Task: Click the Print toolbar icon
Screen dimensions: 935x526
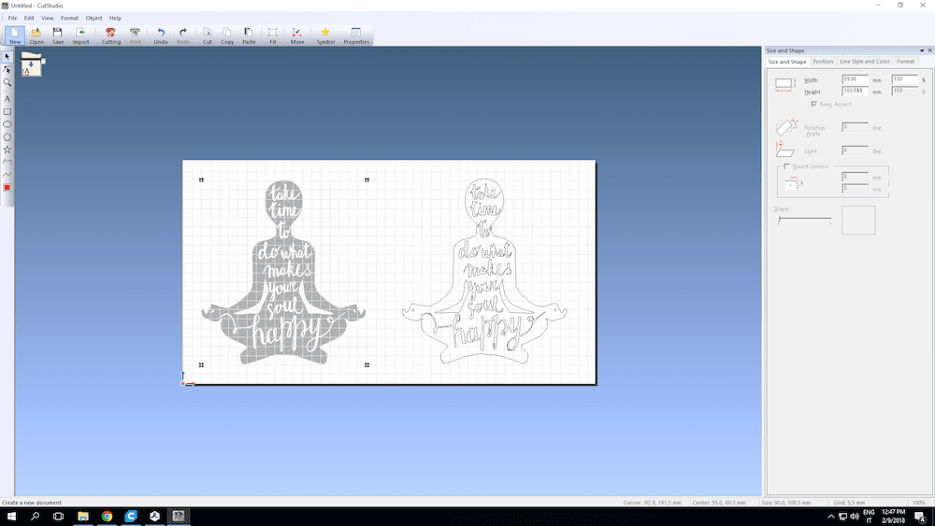Action: tap(136, 36)
